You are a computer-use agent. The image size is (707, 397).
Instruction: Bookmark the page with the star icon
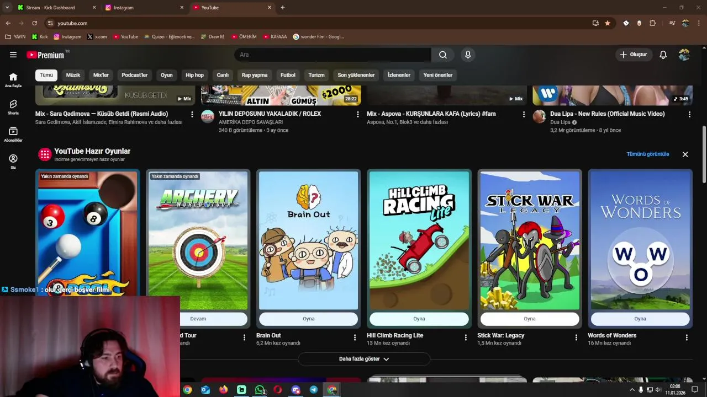tap(608, 23)
